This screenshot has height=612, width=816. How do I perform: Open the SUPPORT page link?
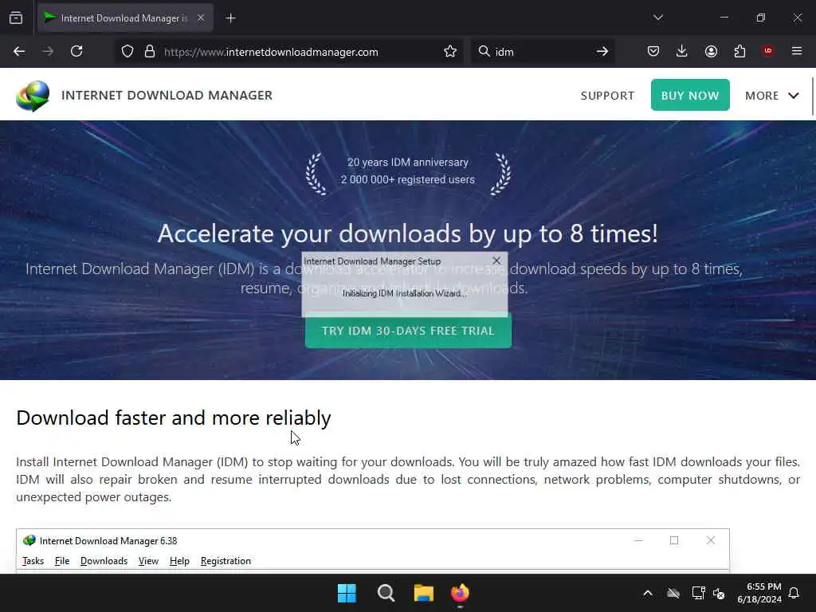click(607, 96)
